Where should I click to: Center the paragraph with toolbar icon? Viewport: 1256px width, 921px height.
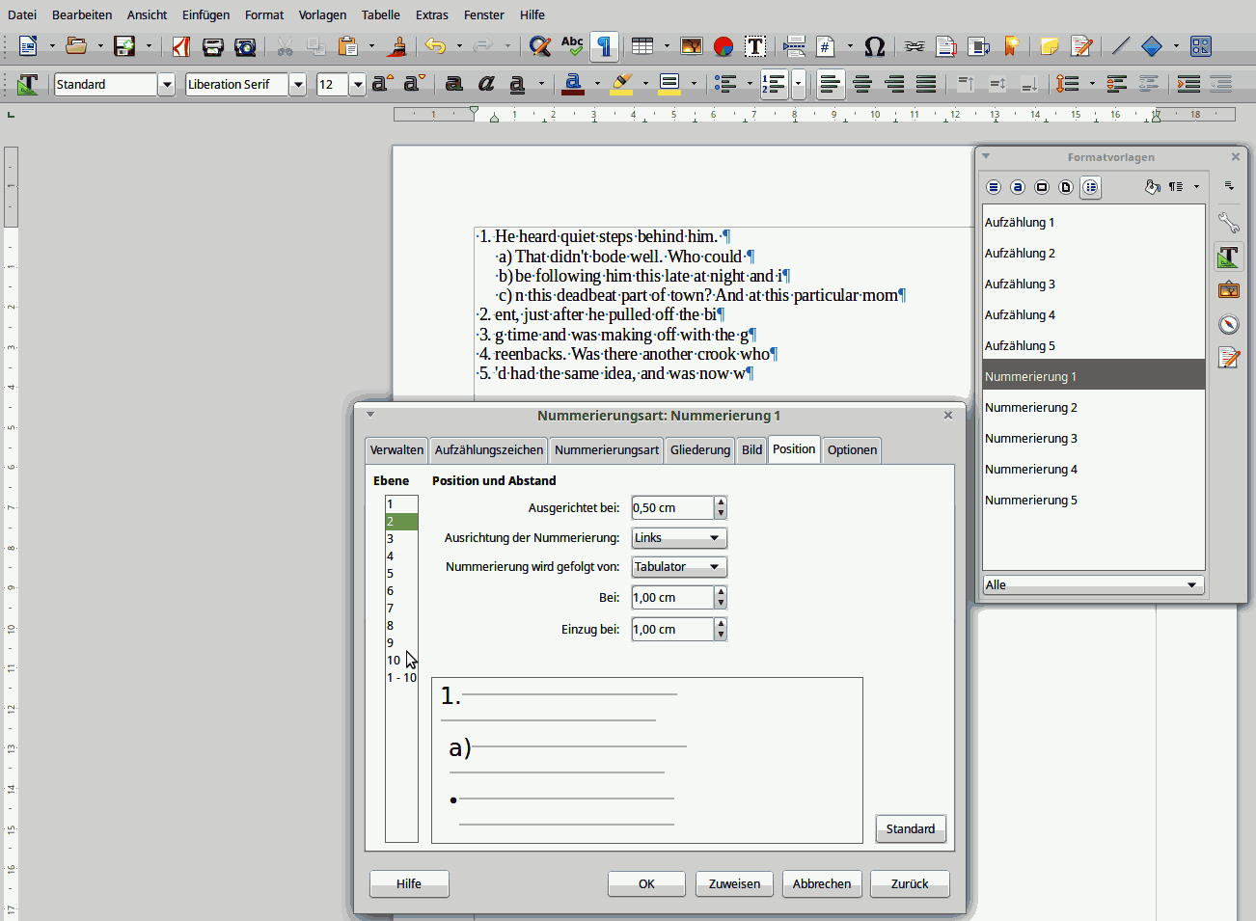(862, 85)
